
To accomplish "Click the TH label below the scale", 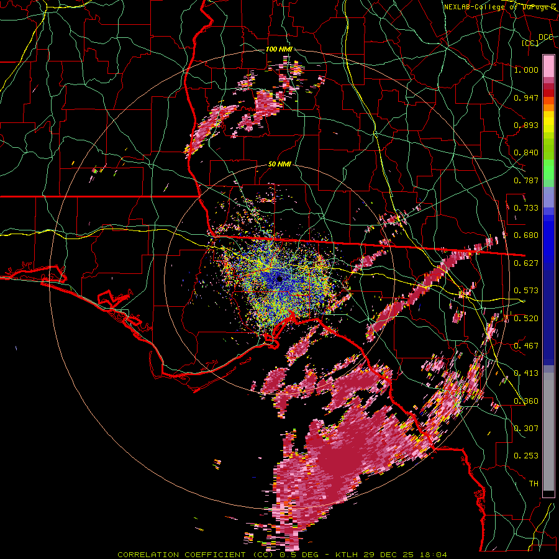I will pos(534,484).
